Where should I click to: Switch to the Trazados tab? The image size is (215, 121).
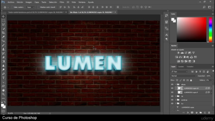coord(190,67)
